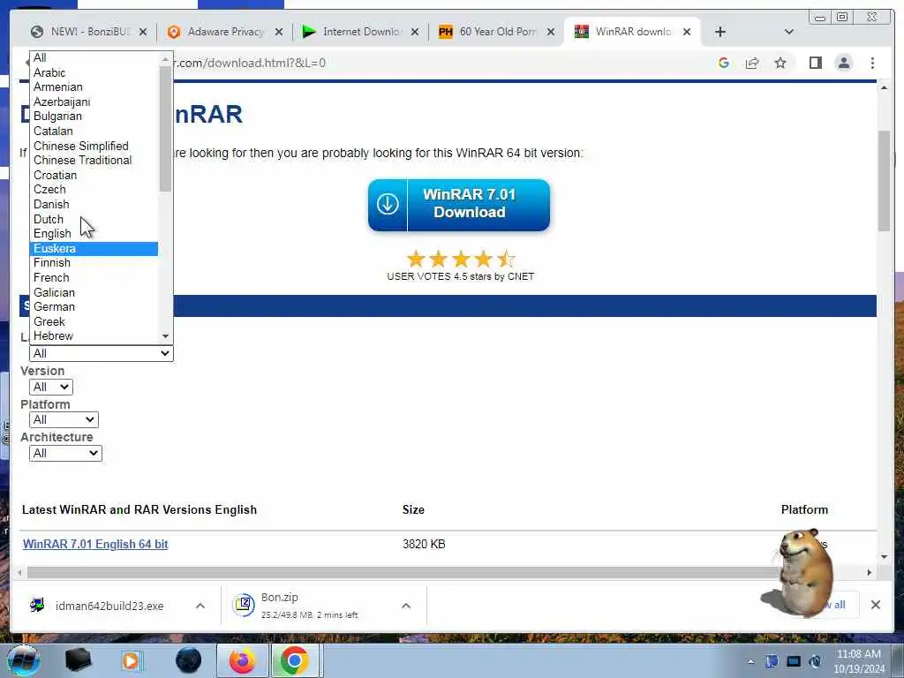Open Firefox from the taskbar
This screenshot has width=904, height=678.
[x=242, y=660]
